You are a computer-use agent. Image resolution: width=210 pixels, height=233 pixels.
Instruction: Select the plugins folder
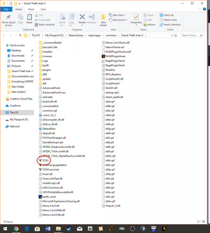[45, 70]
